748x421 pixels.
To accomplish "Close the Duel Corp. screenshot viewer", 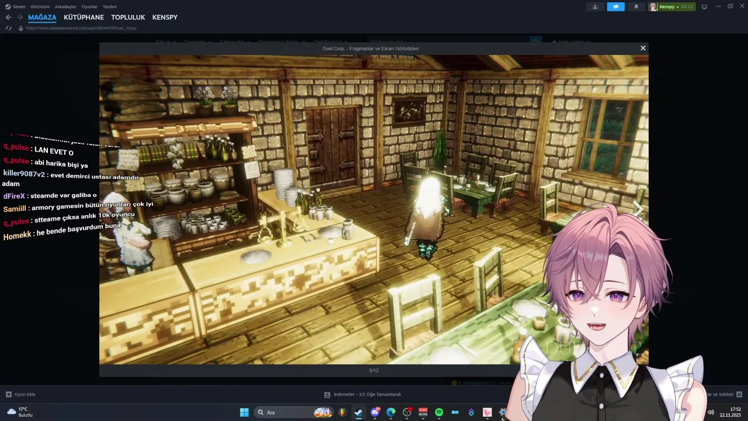I will tap(643, 48).
